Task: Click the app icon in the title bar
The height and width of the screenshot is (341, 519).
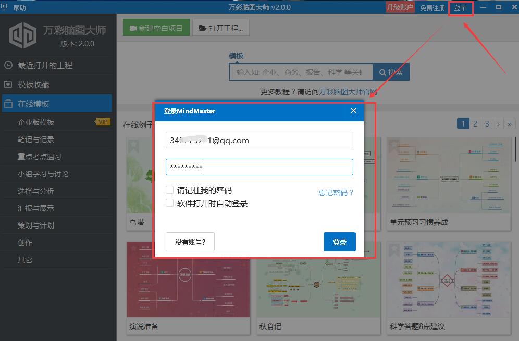Action: pyautogui.click(x=5, y=7)
